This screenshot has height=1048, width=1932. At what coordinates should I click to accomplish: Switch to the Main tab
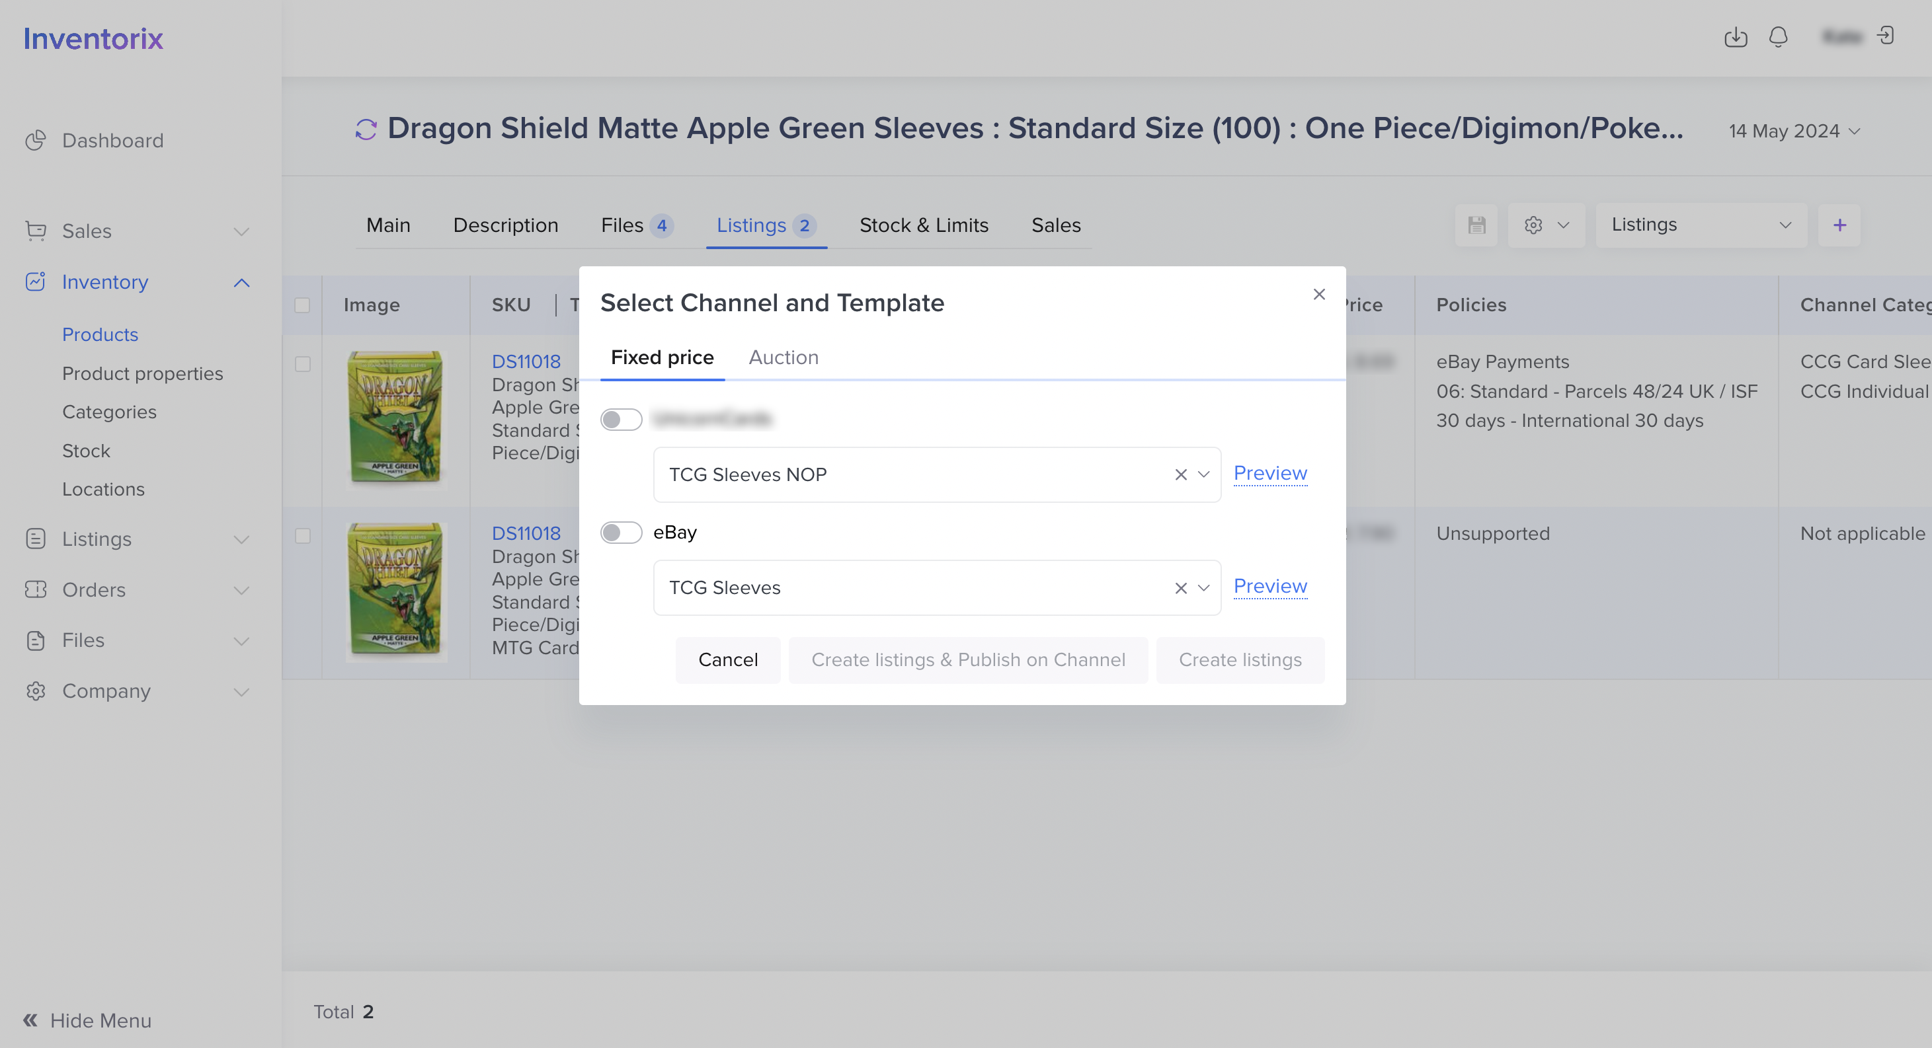click(387, 225)
